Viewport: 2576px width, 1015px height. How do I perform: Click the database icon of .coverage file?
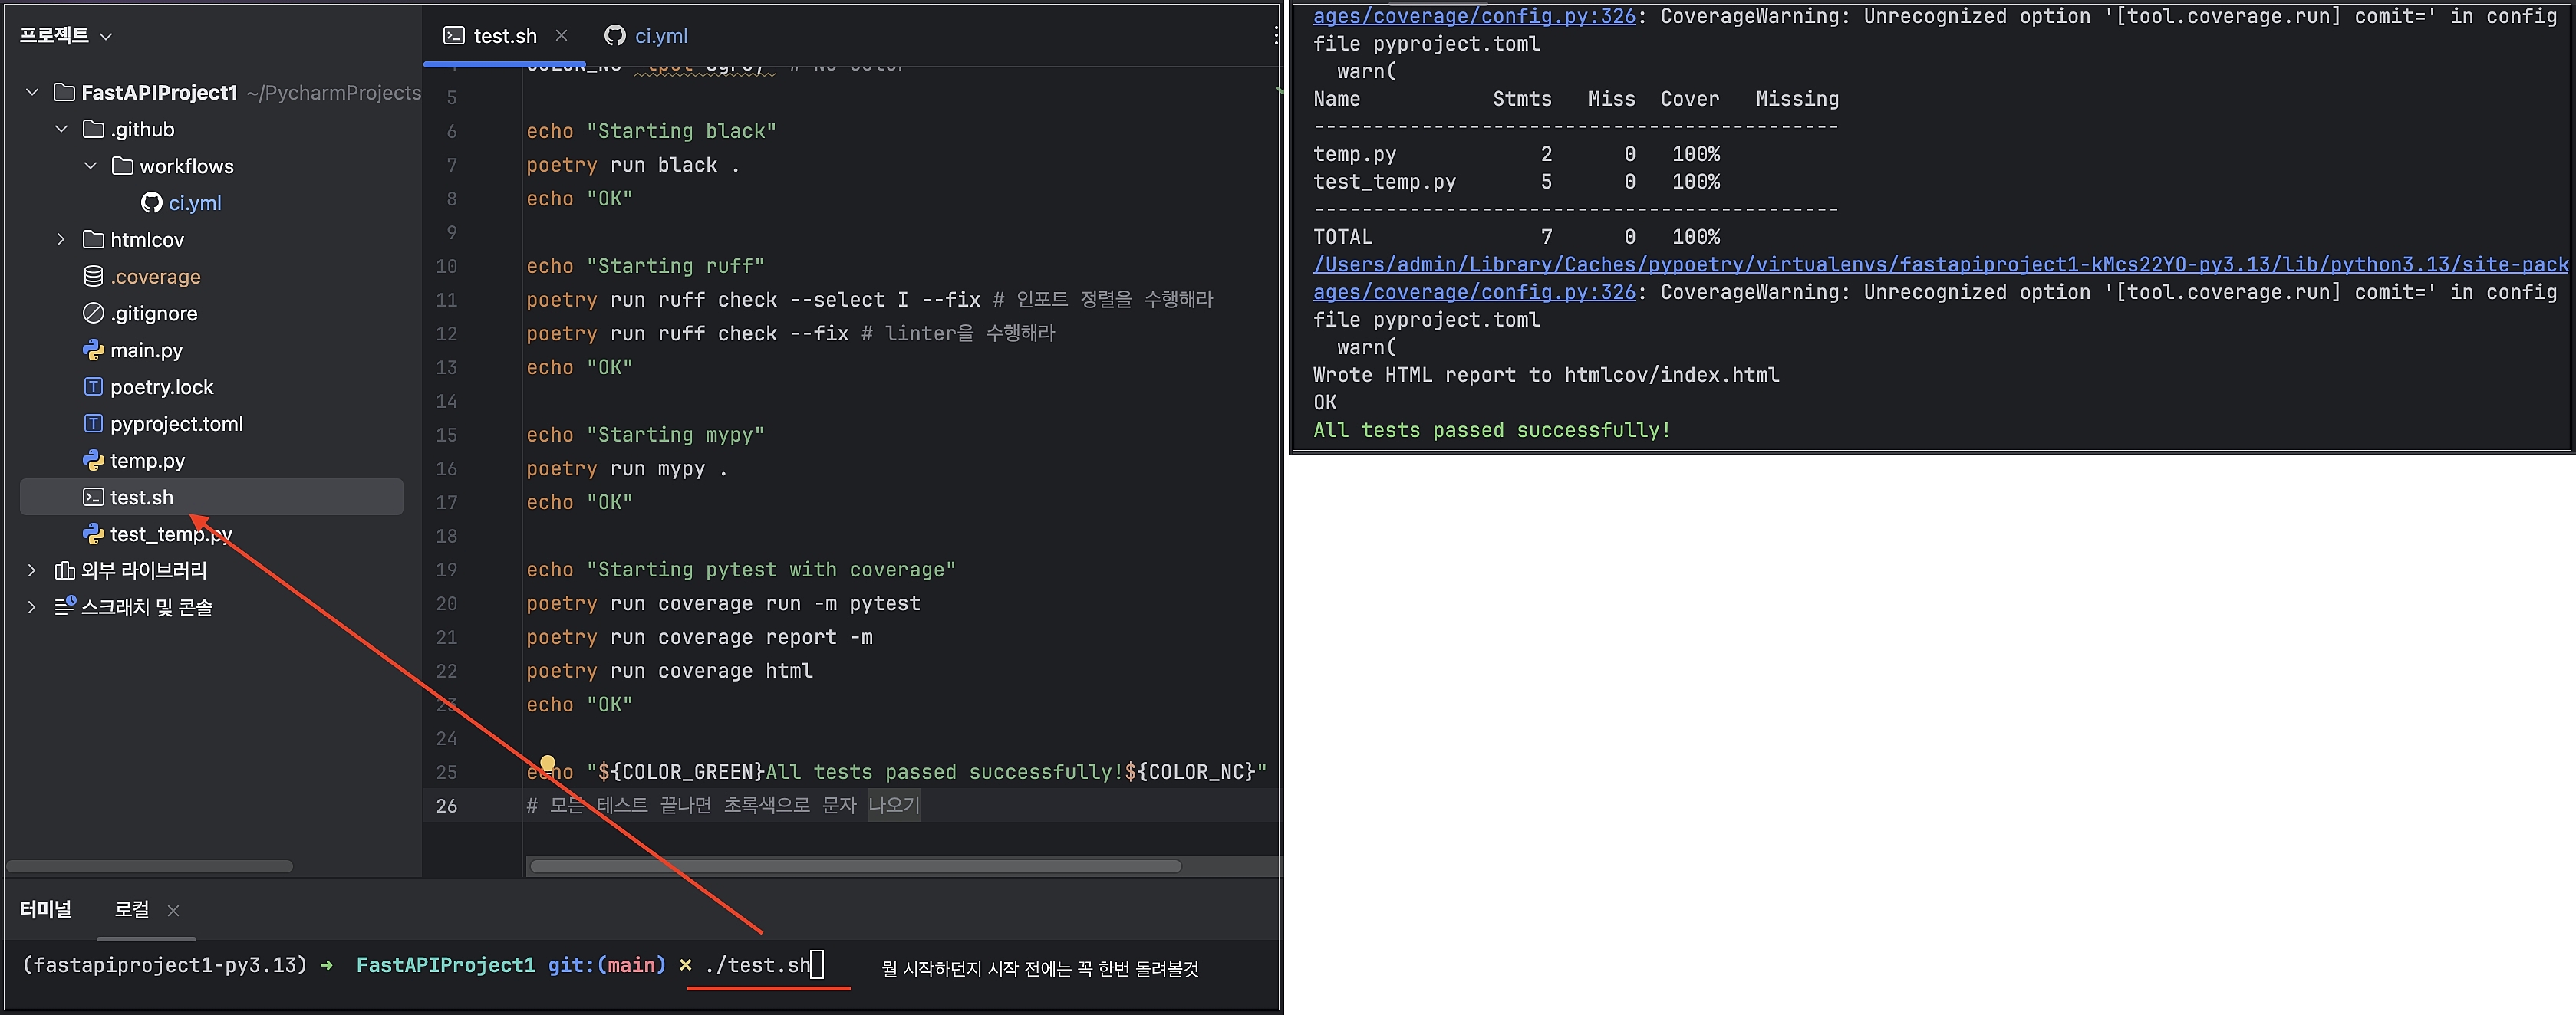coord(93,277)
